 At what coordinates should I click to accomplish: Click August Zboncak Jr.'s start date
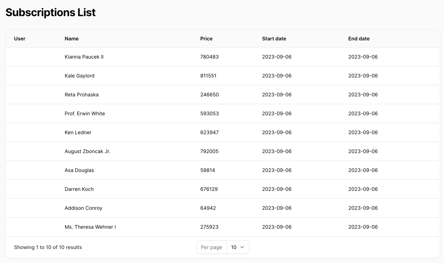pos(277,151)
